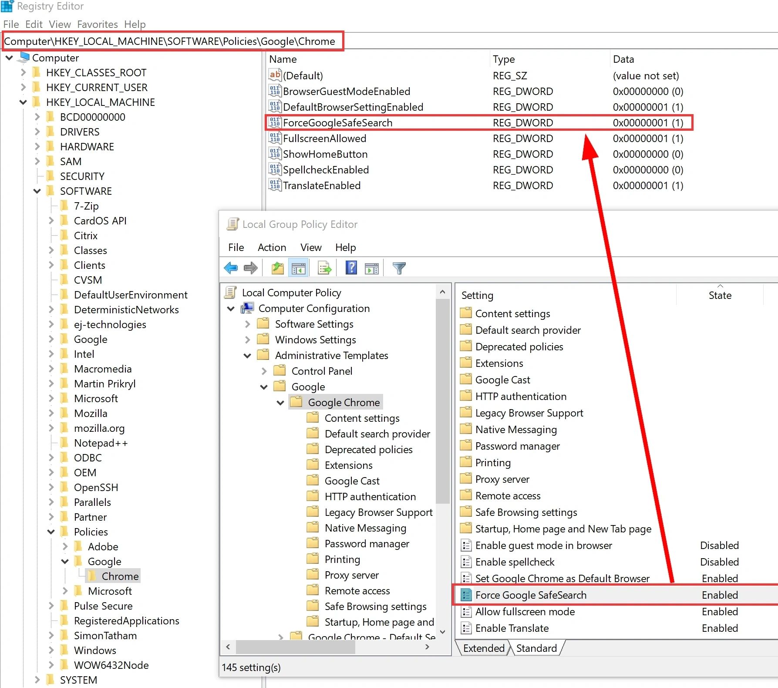The height and width of the screenshot is (688, 778).
Task: Click the Filter funnel icon in toolbar
Action: 399,268
